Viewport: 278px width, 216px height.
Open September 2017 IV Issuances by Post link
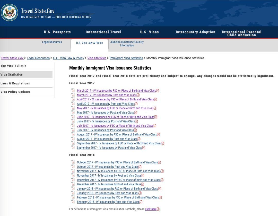point(110,148)
